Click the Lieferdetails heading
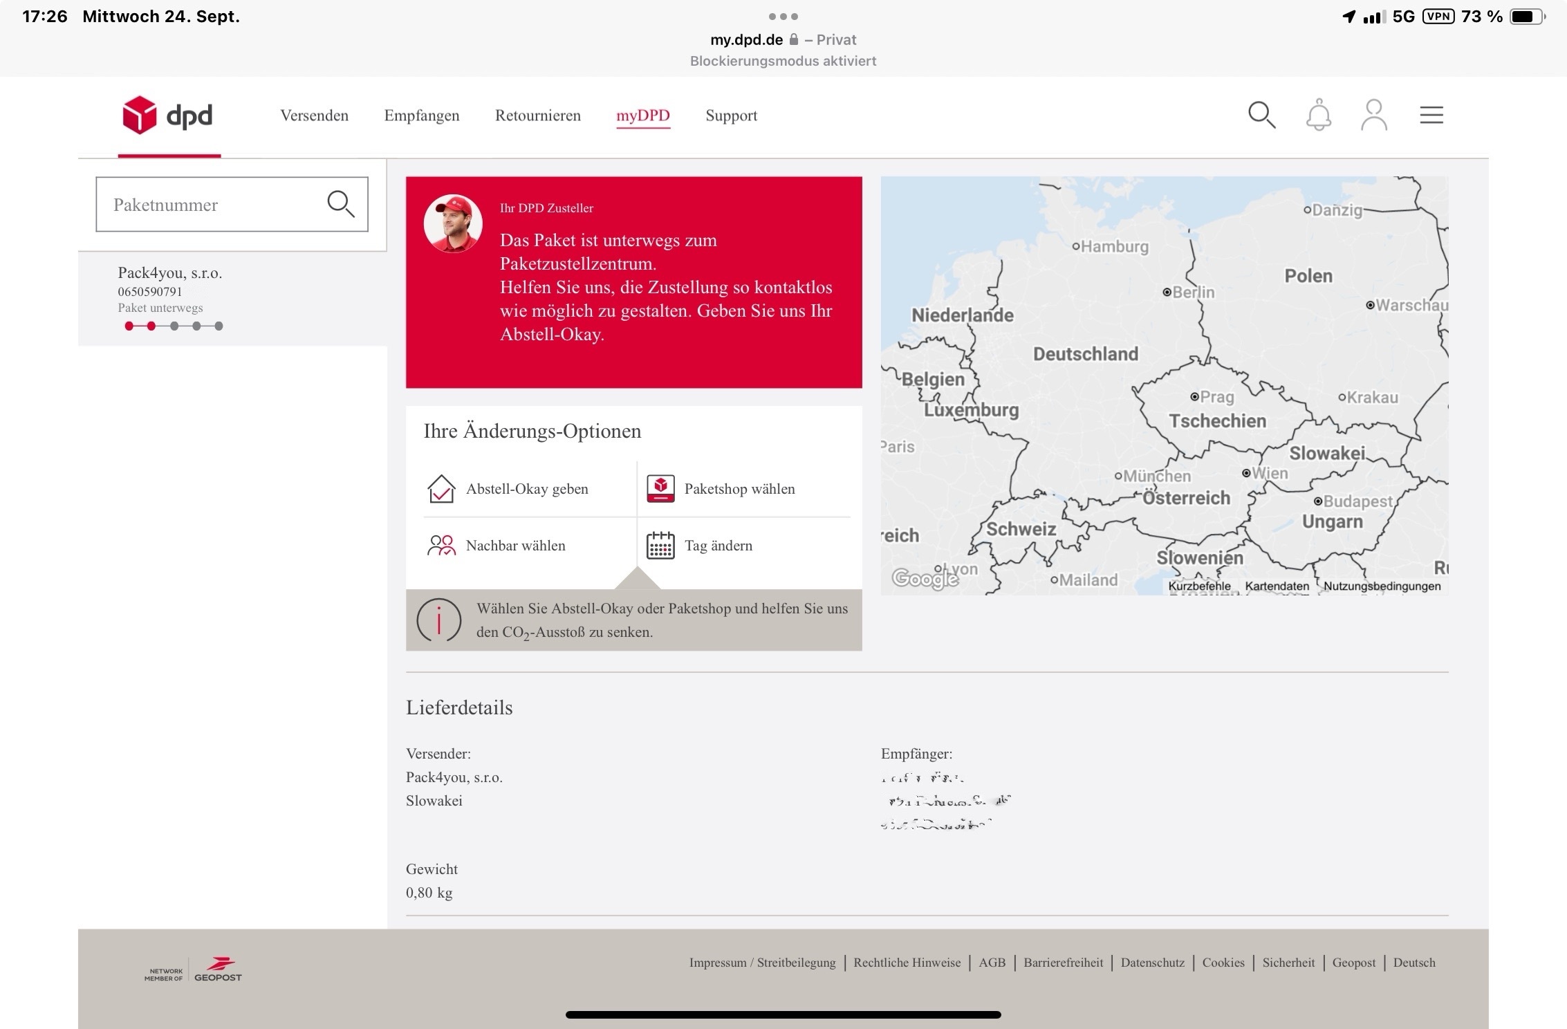 coord(459,707)
